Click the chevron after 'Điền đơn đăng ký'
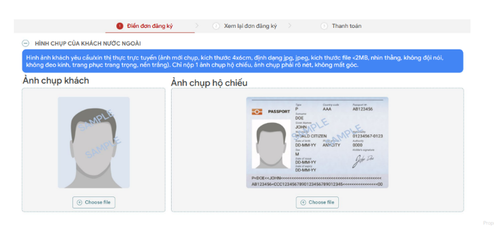This screenshot has width=494, height=237. (x=197, y=26)
